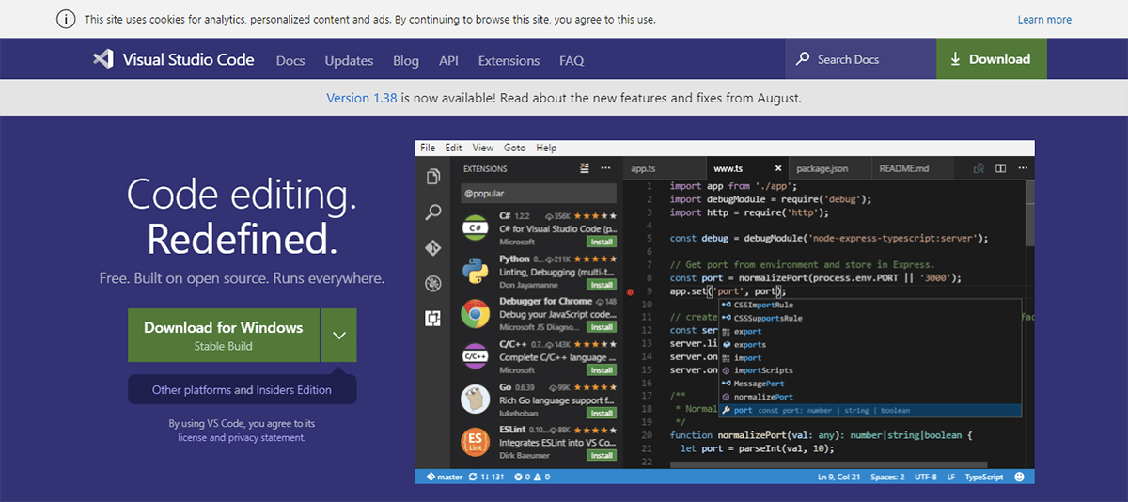Open the UTF-8 encoding selector
The height and width of the screenshot is (502, 1128).
(x=925, y=477)
